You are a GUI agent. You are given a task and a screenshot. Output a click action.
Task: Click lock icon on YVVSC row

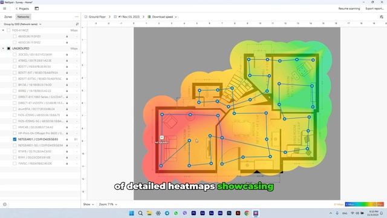pos(67,163)
